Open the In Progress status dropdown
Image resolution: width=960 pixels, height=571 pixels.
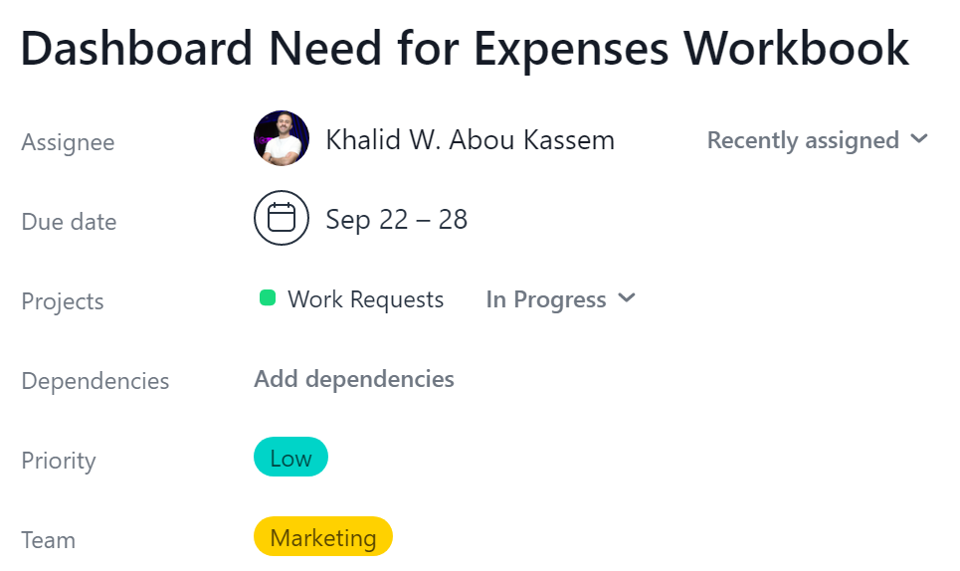point(561,299)
